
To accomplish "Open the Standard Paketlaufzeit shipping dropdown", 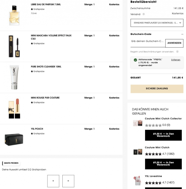I will [157, 23].
